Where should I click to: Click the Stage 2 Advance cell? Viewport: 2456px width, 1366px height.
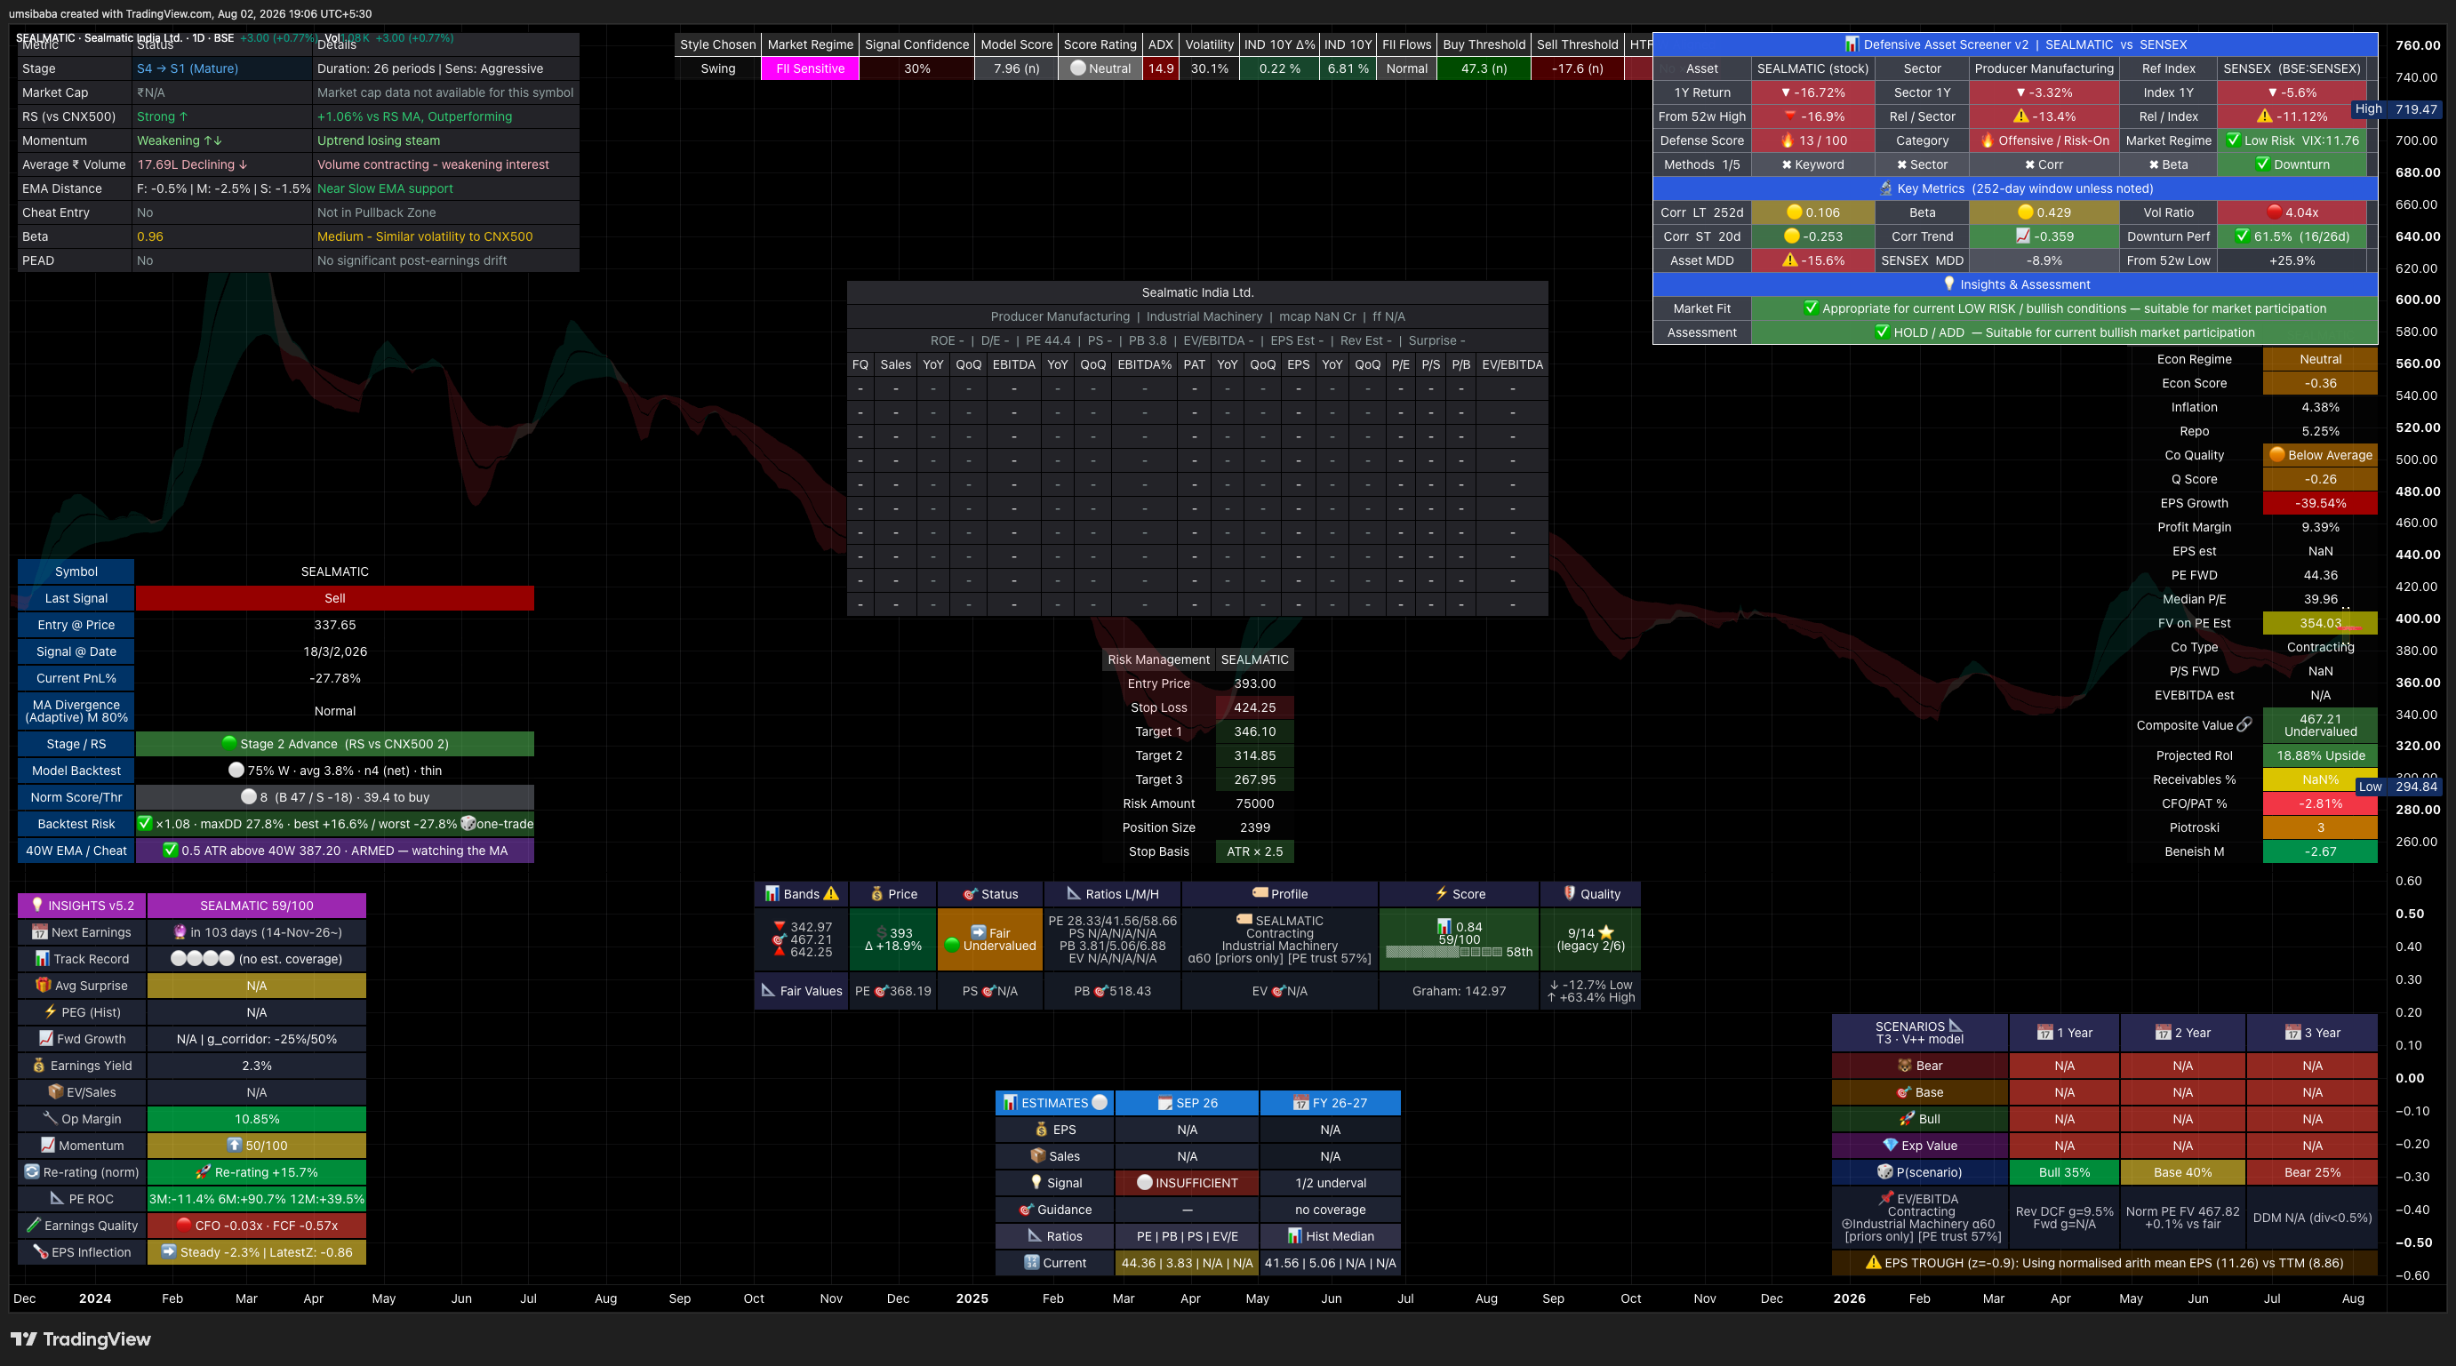334,744
